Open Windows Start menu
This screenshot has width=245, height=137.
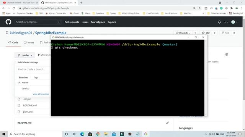click(x=4, y=134)
